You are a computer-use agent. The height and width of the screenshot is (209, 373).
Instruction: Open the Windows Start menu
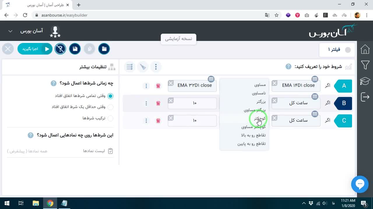click(7, 203)
